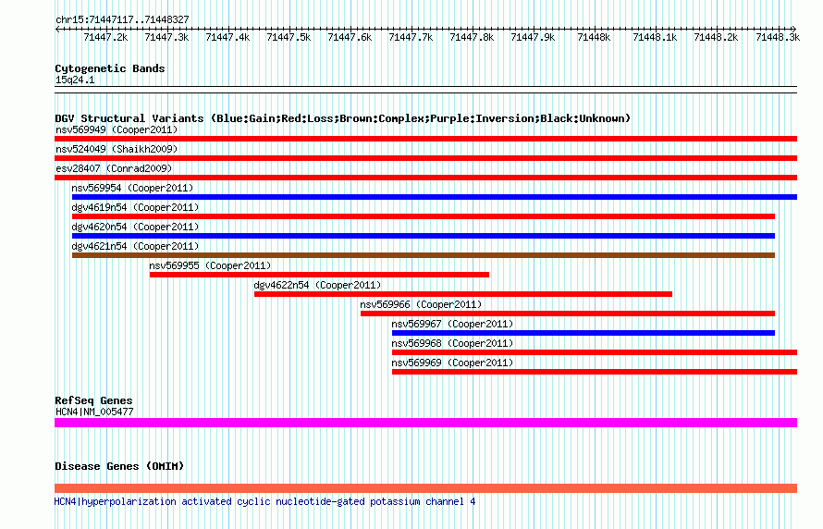Click the esv28407 (Conrad2009) label
The height and width of the screenshot is (529, 823).
click(x=114, y=168)
